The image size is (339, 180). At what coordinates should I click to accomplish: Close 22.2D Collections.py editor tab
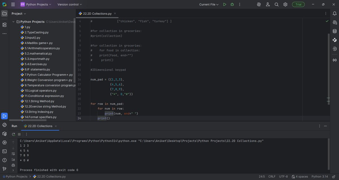pyautogui.click(x=115, y=14)
